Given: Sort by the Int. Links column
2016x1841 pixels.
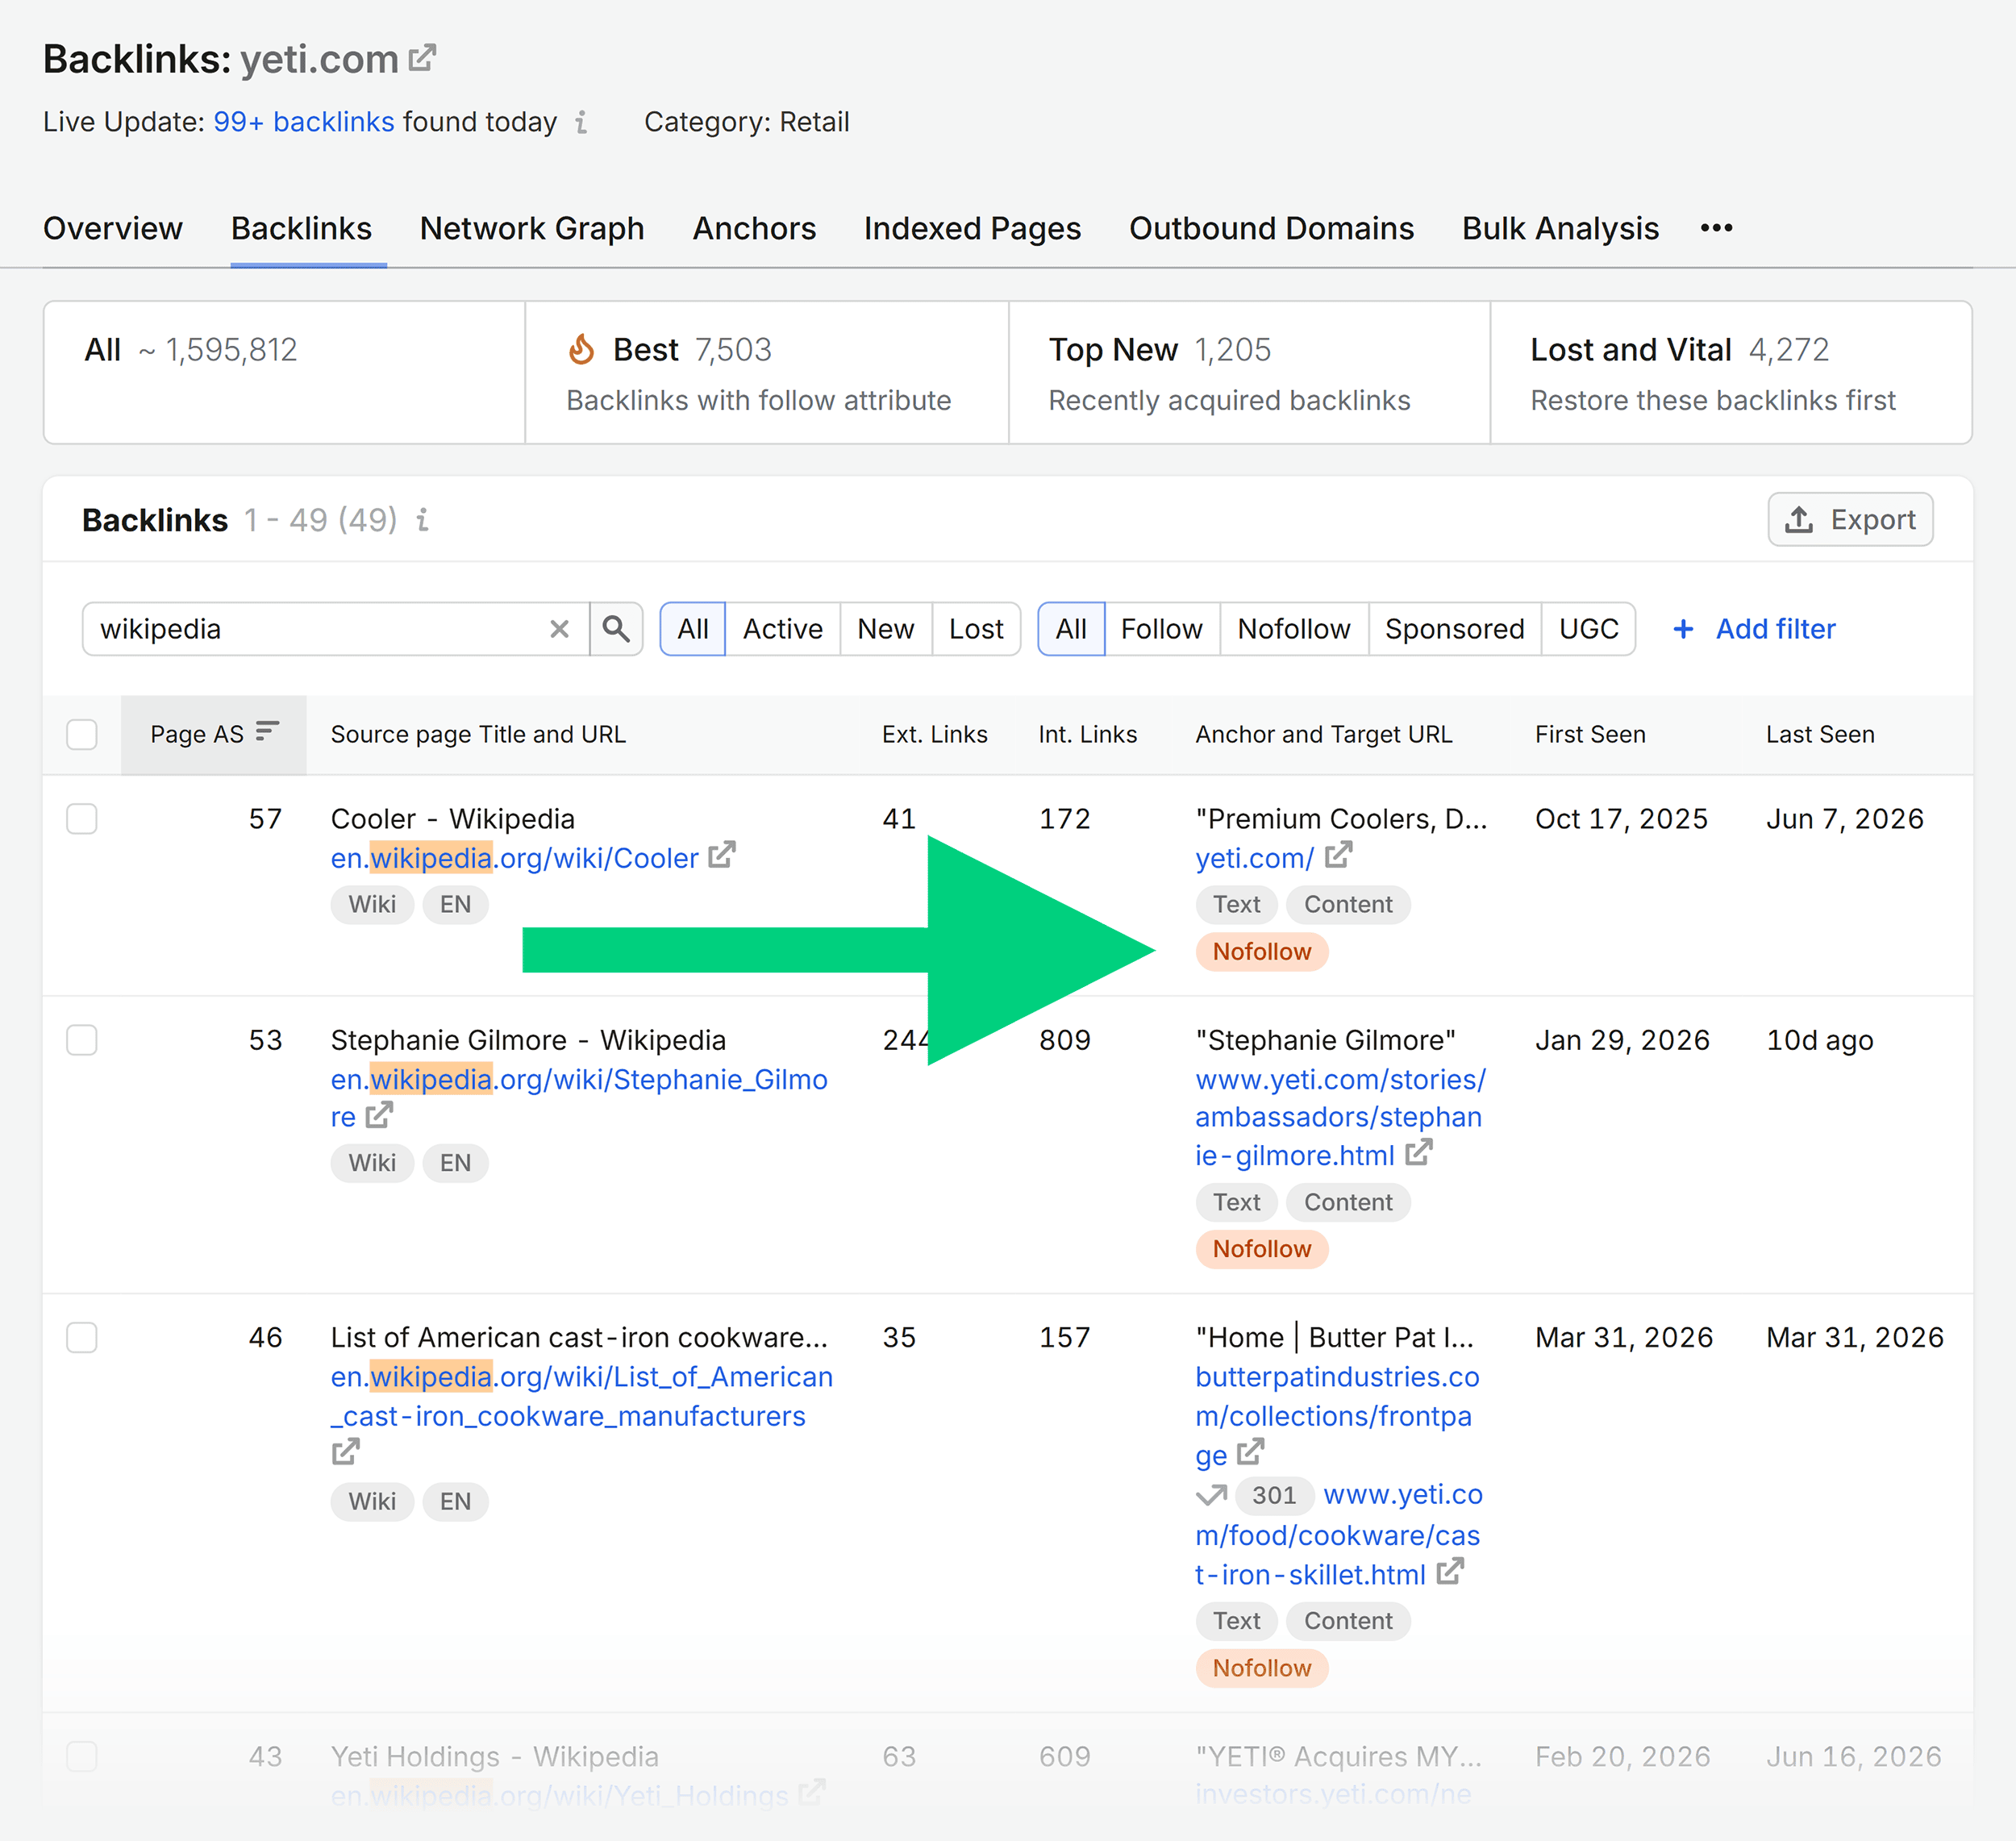Looking at the screenshot, I should 1088,734.
